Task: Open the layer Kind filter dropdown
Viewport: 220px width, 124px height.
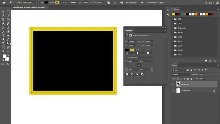Action: (x=178, y=70)
